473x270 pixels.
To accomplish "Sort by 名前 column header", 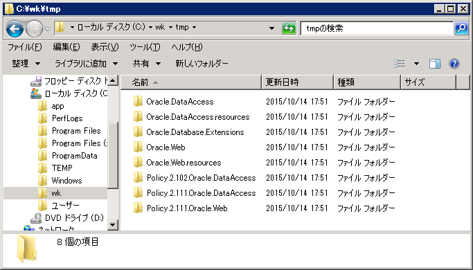I will (191, 82).
